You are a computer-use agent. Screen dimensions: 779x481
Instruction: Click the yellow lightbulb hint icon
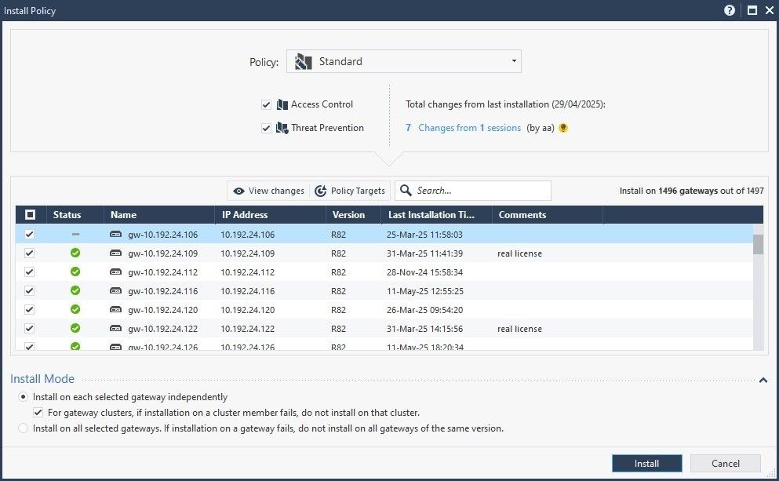(563, 128)
